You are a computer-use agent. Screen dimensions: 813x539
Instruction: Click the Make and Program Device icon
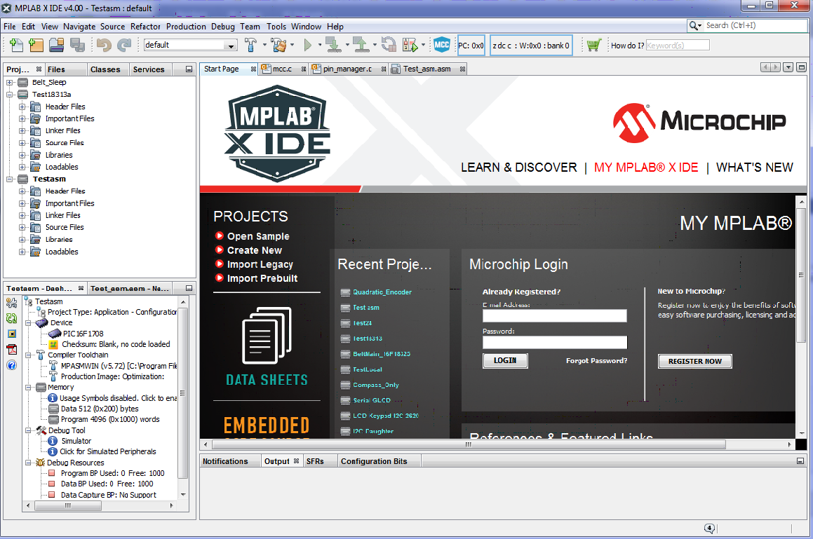(333, 45)
